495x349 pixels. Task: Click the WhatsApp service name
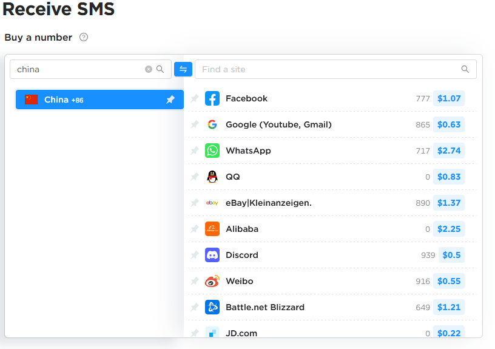[x=249, y=151]
